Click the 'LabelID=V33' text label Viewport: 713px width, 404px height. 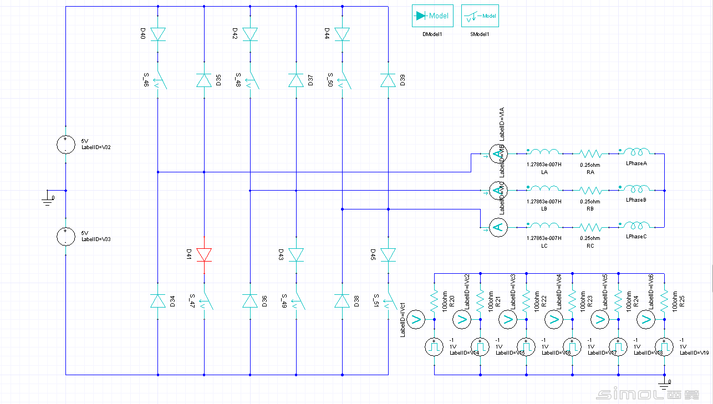[96, 239]
